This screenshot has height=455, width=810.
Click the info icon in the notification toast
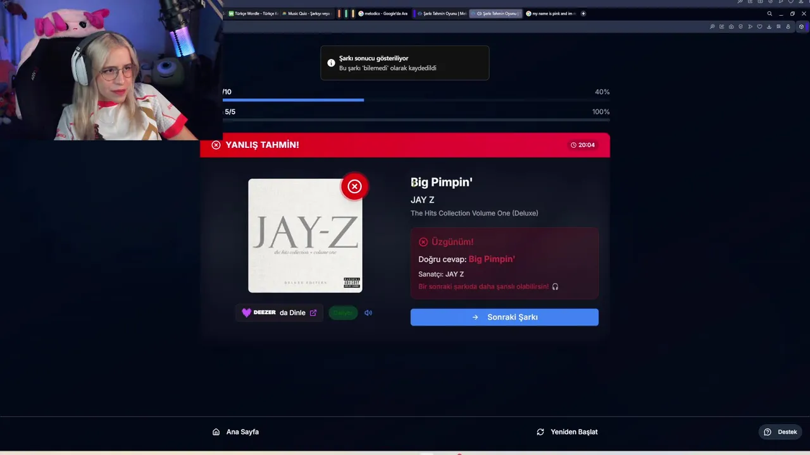(x=331, y=63)
